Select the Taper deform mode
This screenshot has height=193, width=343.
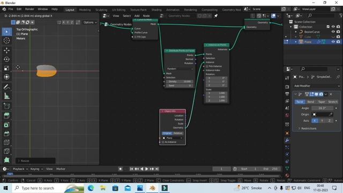(322, 102)
